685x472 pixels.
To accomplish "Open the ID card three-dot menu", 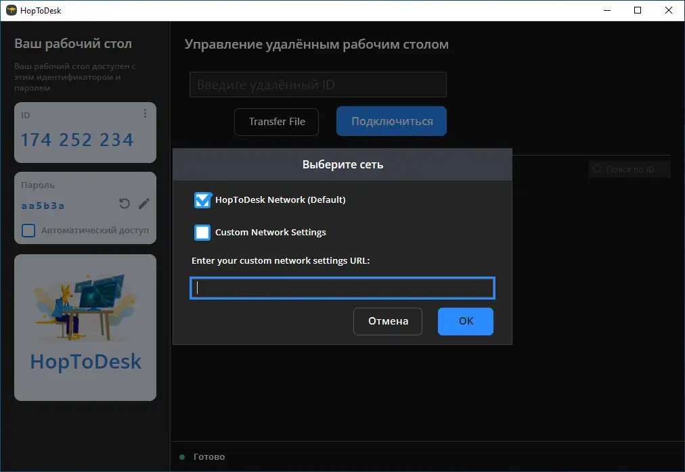I will coord(145,114).
